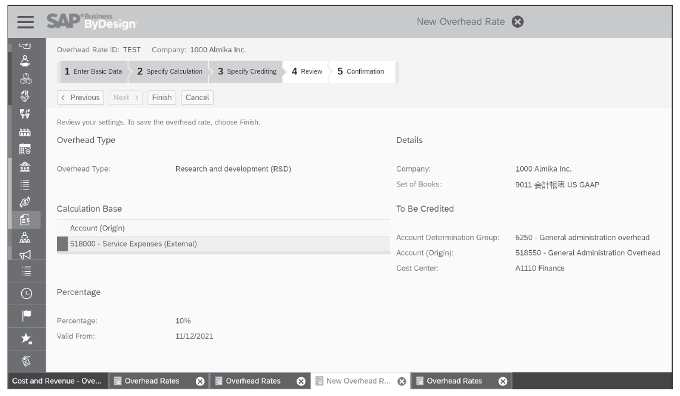680x396 pixels.
Task: Open the tag icon at sidebar bottom
Action: click(x=26, y=361)
